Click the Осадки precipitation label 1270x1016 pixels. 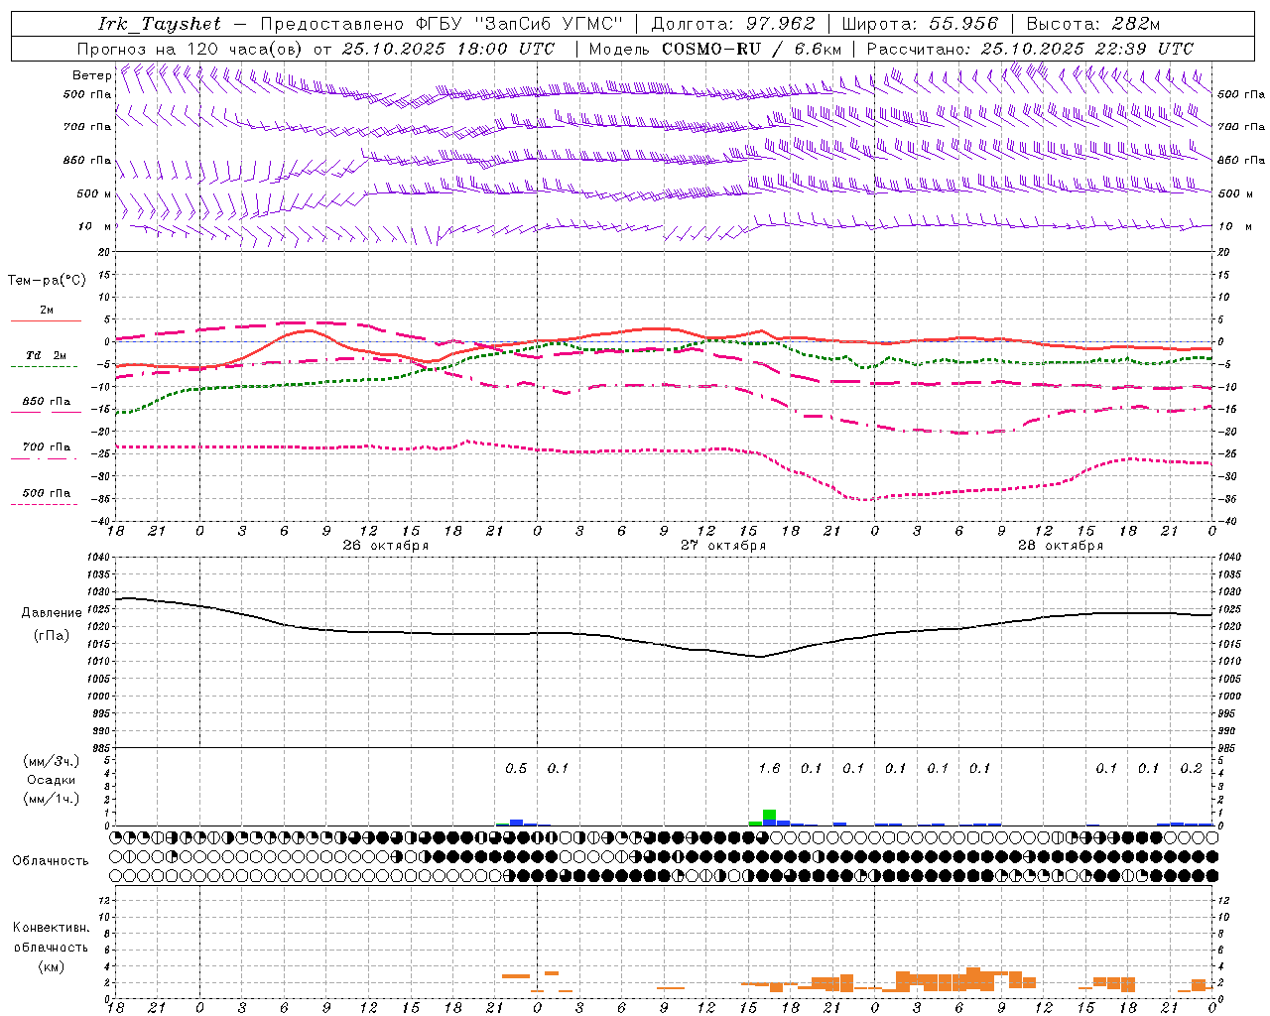click(x=51, y=780)
